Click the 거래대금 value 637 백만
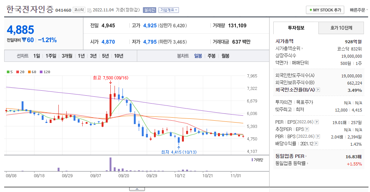The width and height of the screenshot is (370, 192). (x=241, y=42)
